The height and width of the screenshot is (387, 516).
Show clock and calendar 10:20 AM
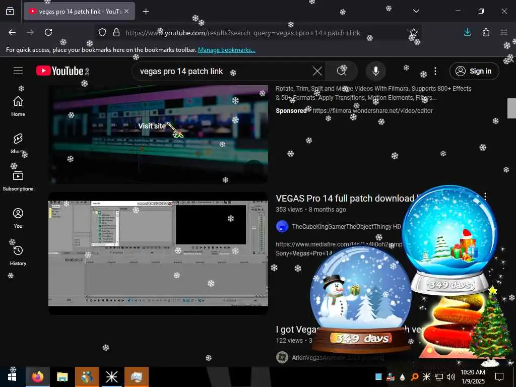pyautogui.click(x=473, y=377)
